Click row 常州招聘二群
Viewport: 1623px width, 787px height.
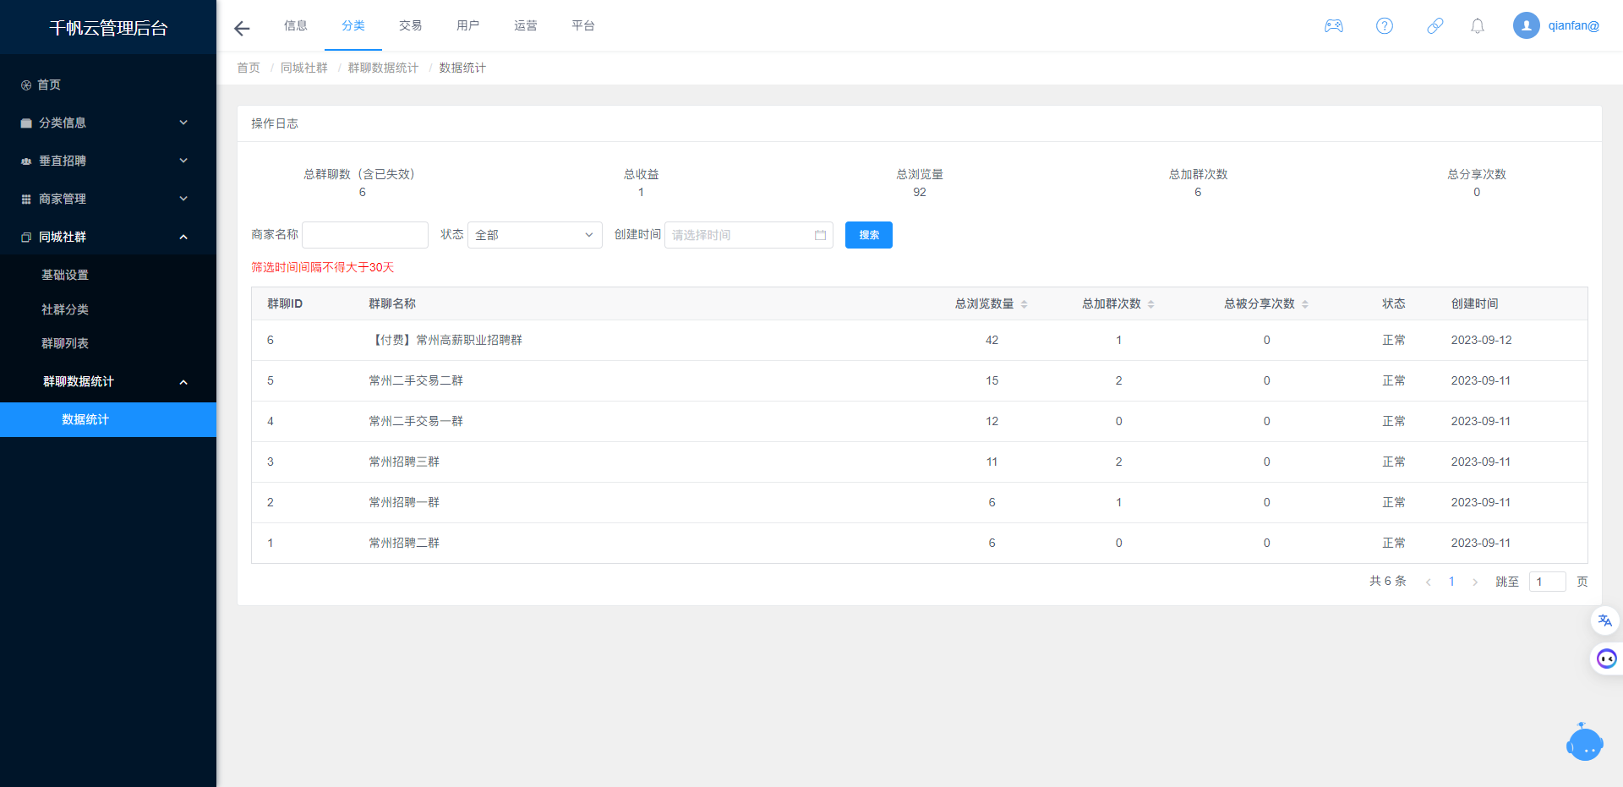[920, 543]
